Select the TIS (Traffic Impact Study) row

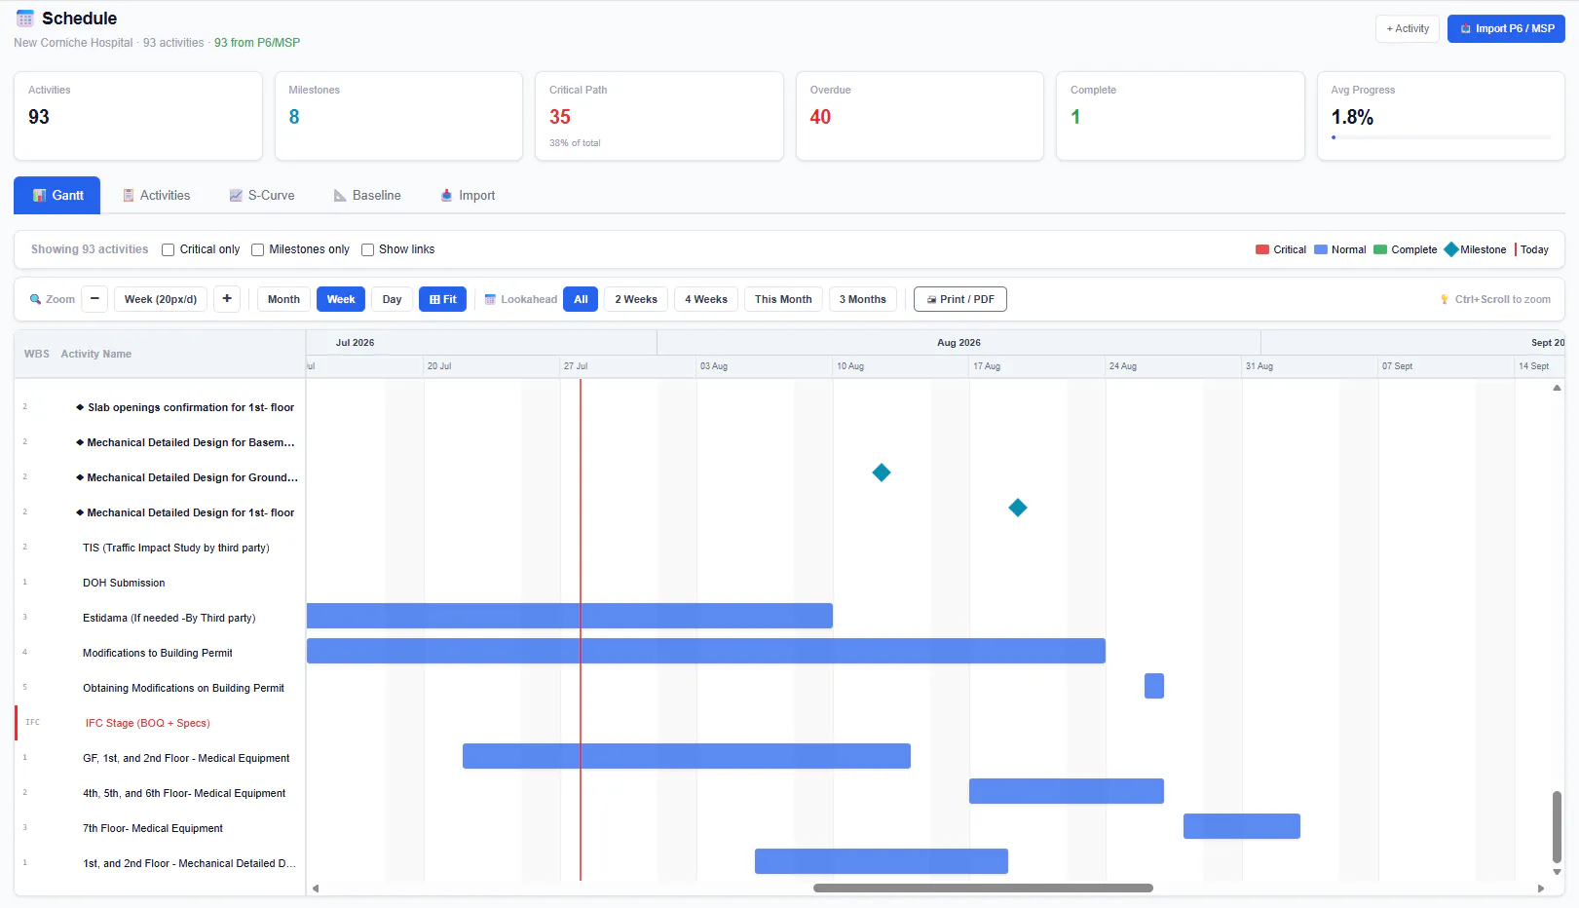tap(161, 548)
